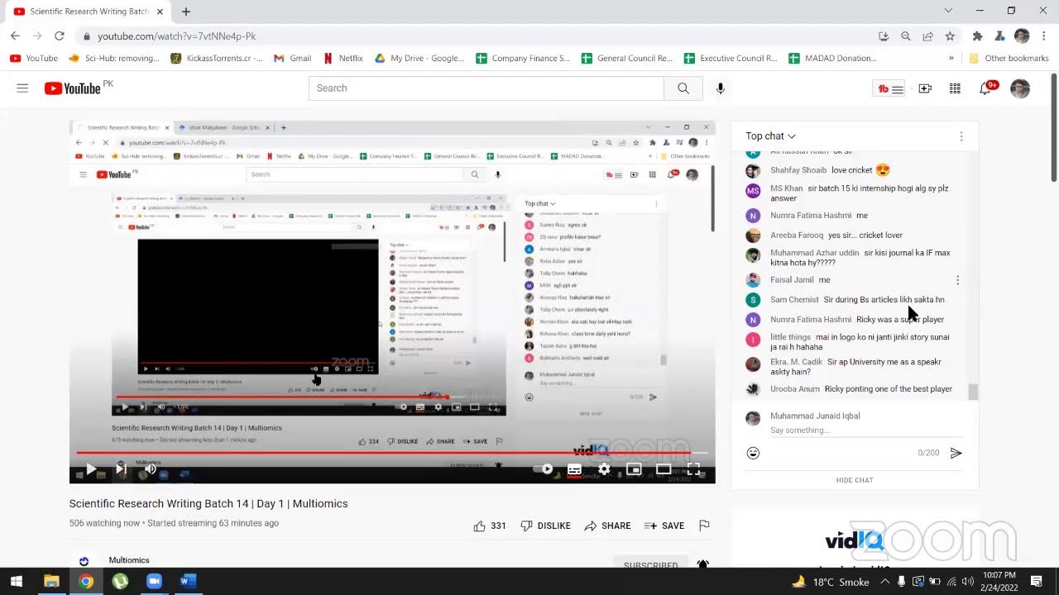Open the Gmail bookmark
1059x595 pixels.
tap(293, 59)
